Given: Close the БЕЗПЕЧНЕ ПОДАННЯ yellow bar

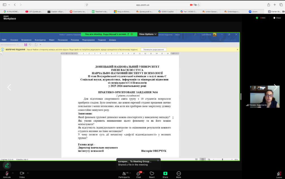Looking at the screenshot, I should click(x=237, y=49).
